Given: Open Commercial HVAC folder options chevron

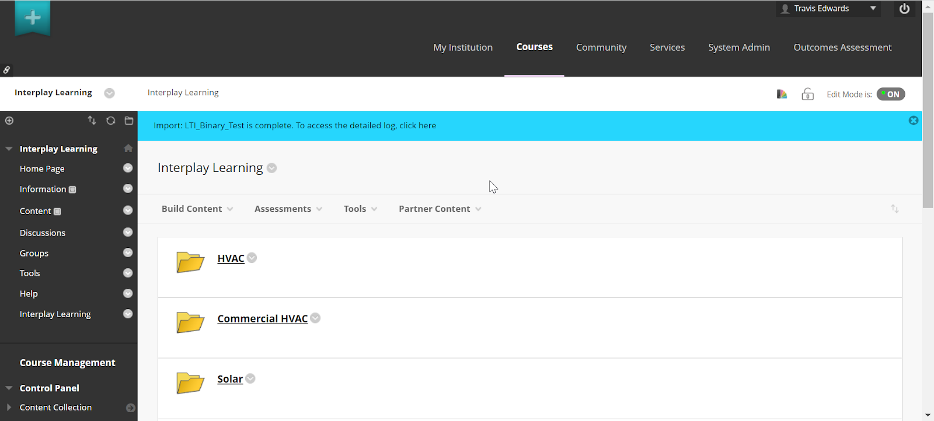Looking at the screenshot, I should [315, 318].
